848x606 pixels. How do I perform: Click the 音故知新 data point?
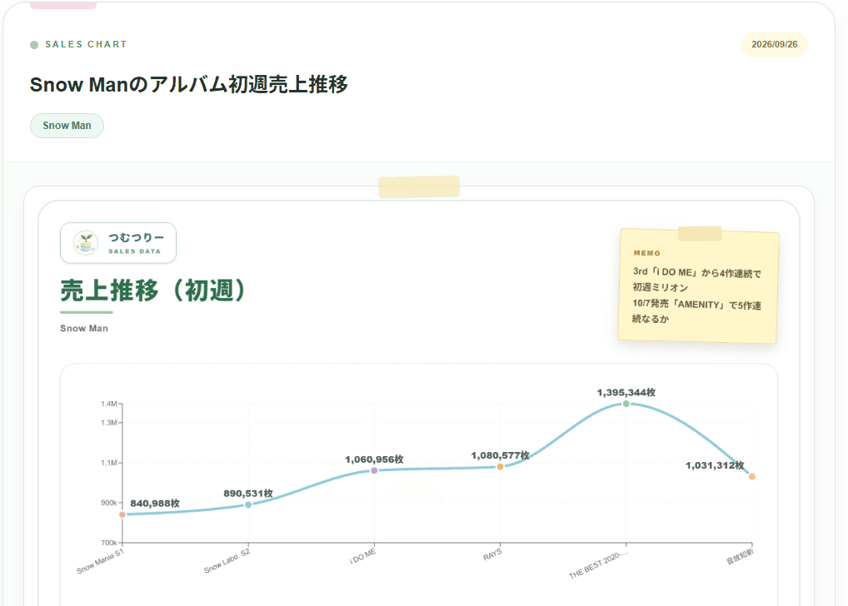[x=751, y=476]
